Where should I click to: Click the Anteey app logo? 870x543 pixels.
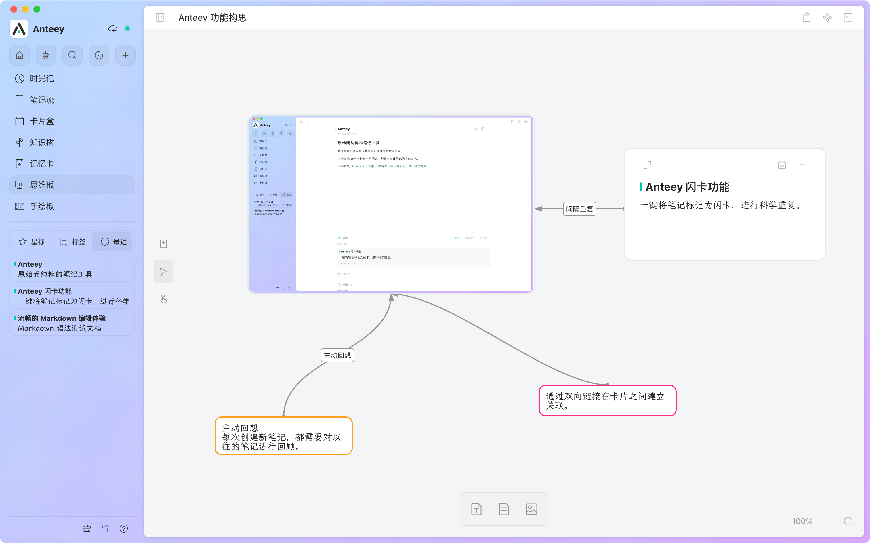click(19, 29)
